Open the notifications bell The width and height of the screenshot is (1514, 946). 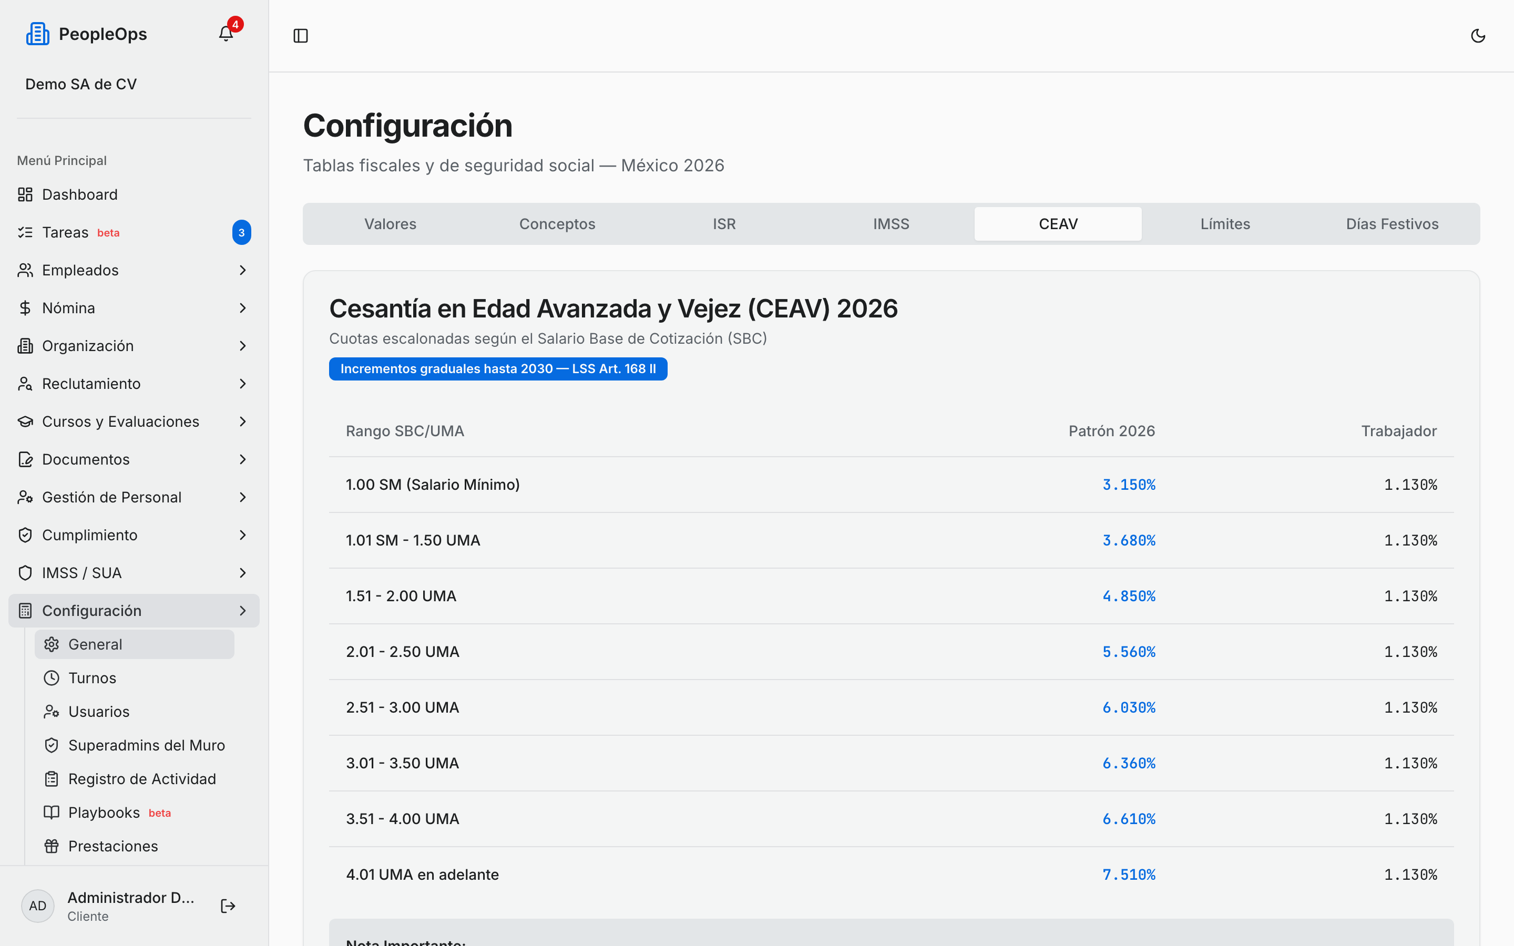(226, 34)
